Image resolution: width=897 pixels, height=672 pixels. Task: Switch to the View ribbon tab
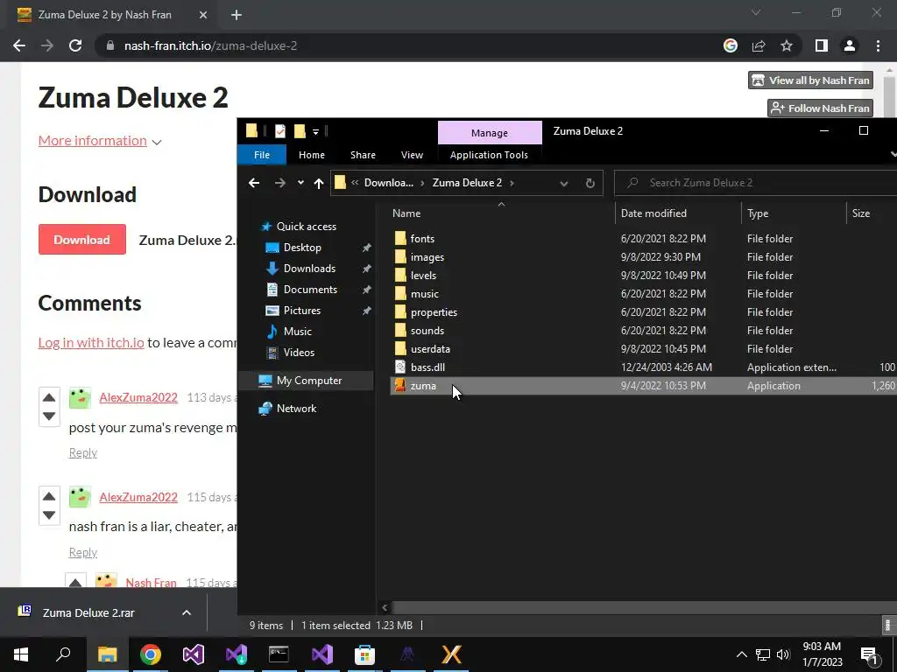(x=412, y=155)
